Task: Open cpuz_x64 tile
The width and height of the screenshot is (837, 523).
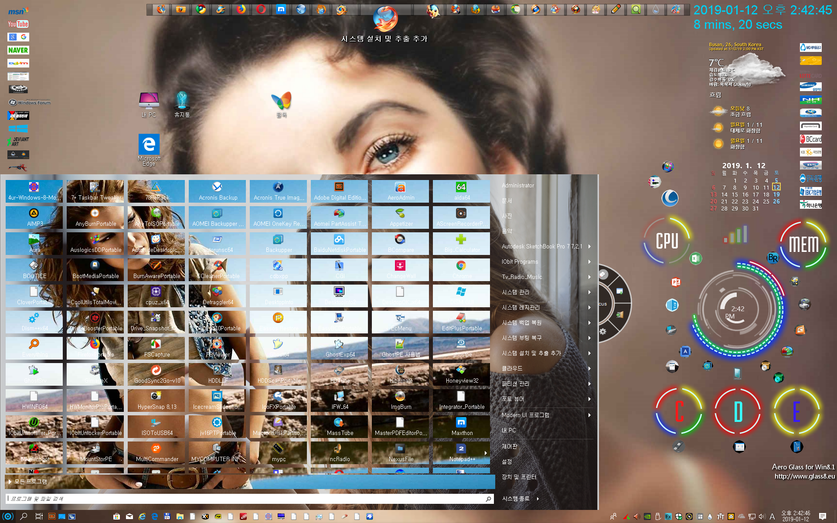Action: (x=156, y=296)
